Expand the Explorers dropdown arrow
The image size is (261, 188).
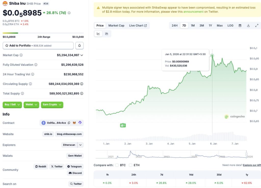point(80,145)
